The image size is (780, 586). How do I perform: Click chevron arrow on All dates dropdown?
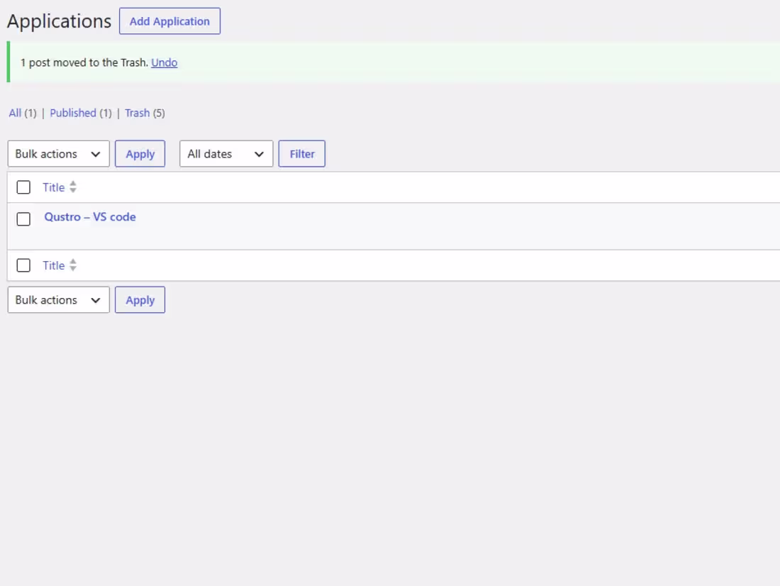(259, 154)
